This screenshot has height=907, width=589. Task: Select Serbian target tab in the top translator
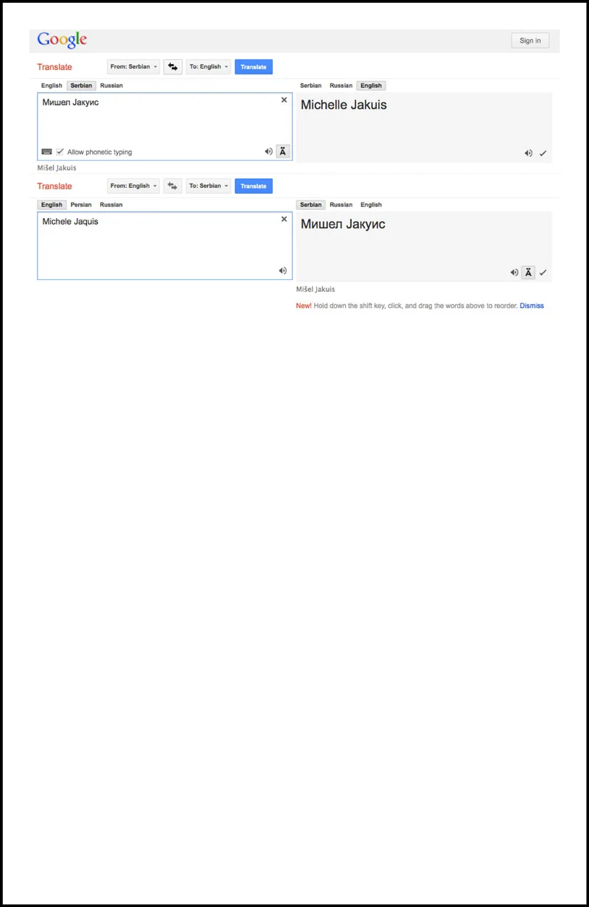point(310,85)
